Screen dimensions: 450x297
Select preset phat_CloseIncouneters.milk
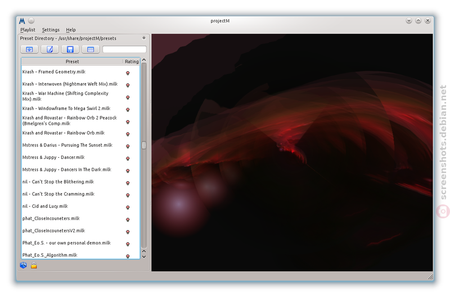(51, 218)
